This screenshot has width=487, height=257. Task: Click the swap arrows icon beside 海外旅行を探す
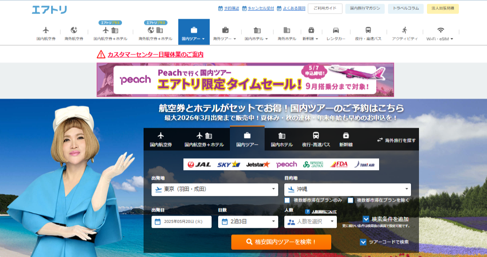380,140
